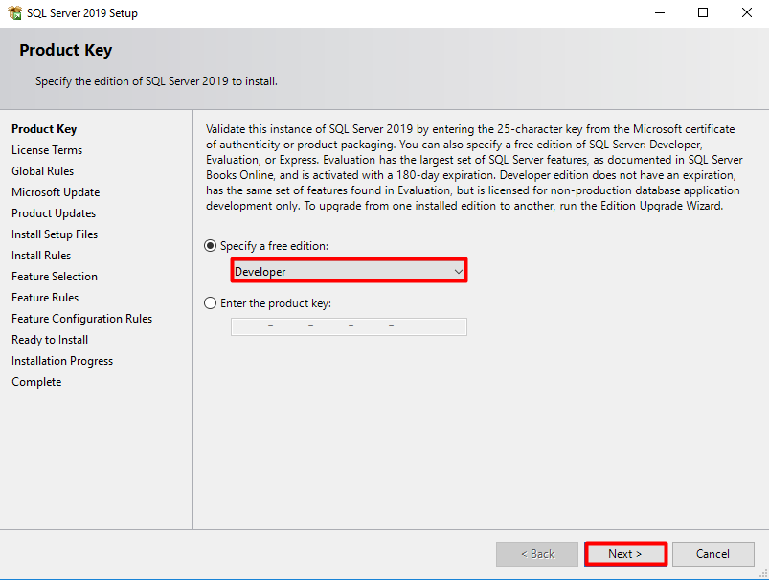Select the Specify a free edition radio button

(x=210, y=246)
